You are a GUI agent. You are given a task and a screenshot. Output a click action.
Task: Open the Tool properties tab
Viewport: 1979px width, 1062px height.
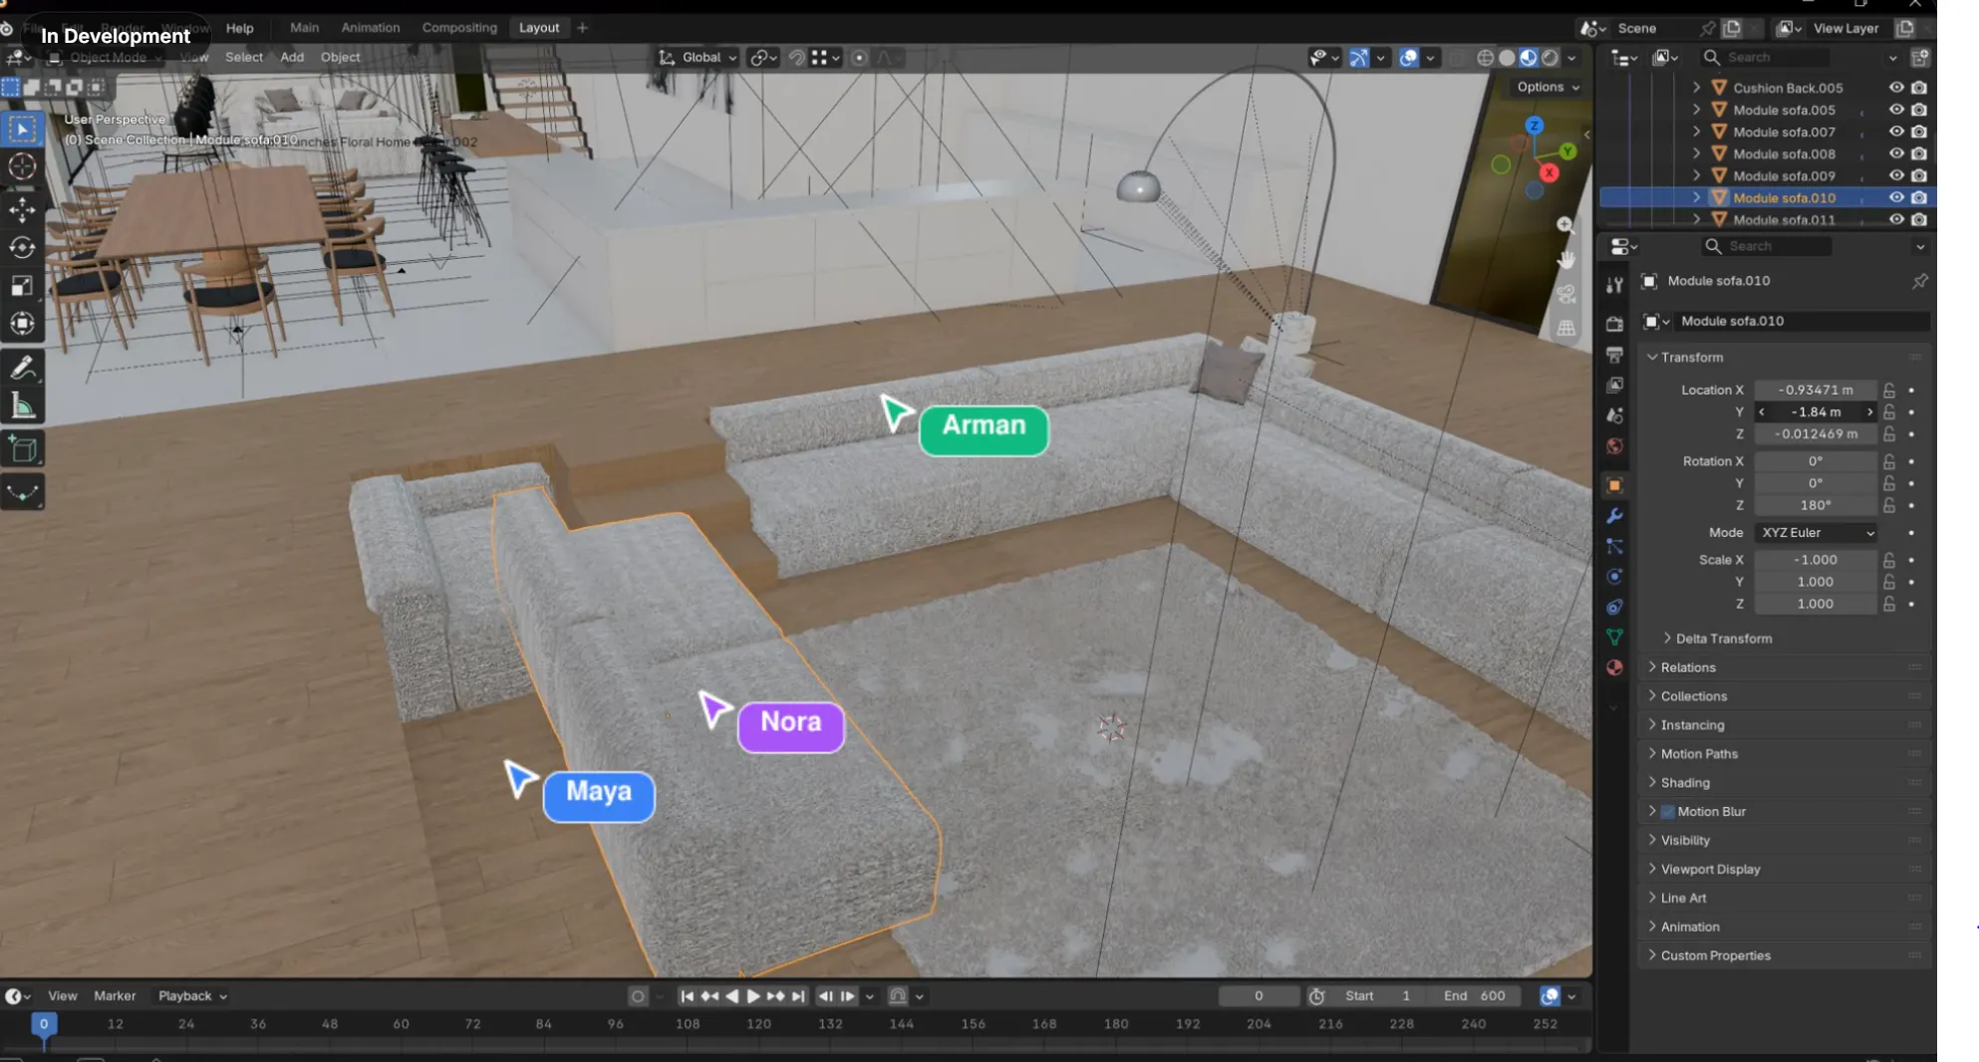click(1614, 285)
